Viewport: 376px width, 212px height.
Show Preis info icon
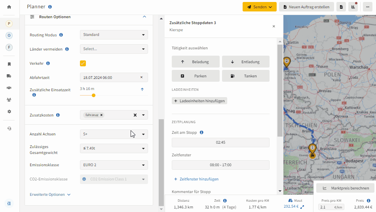click(368, 201)
